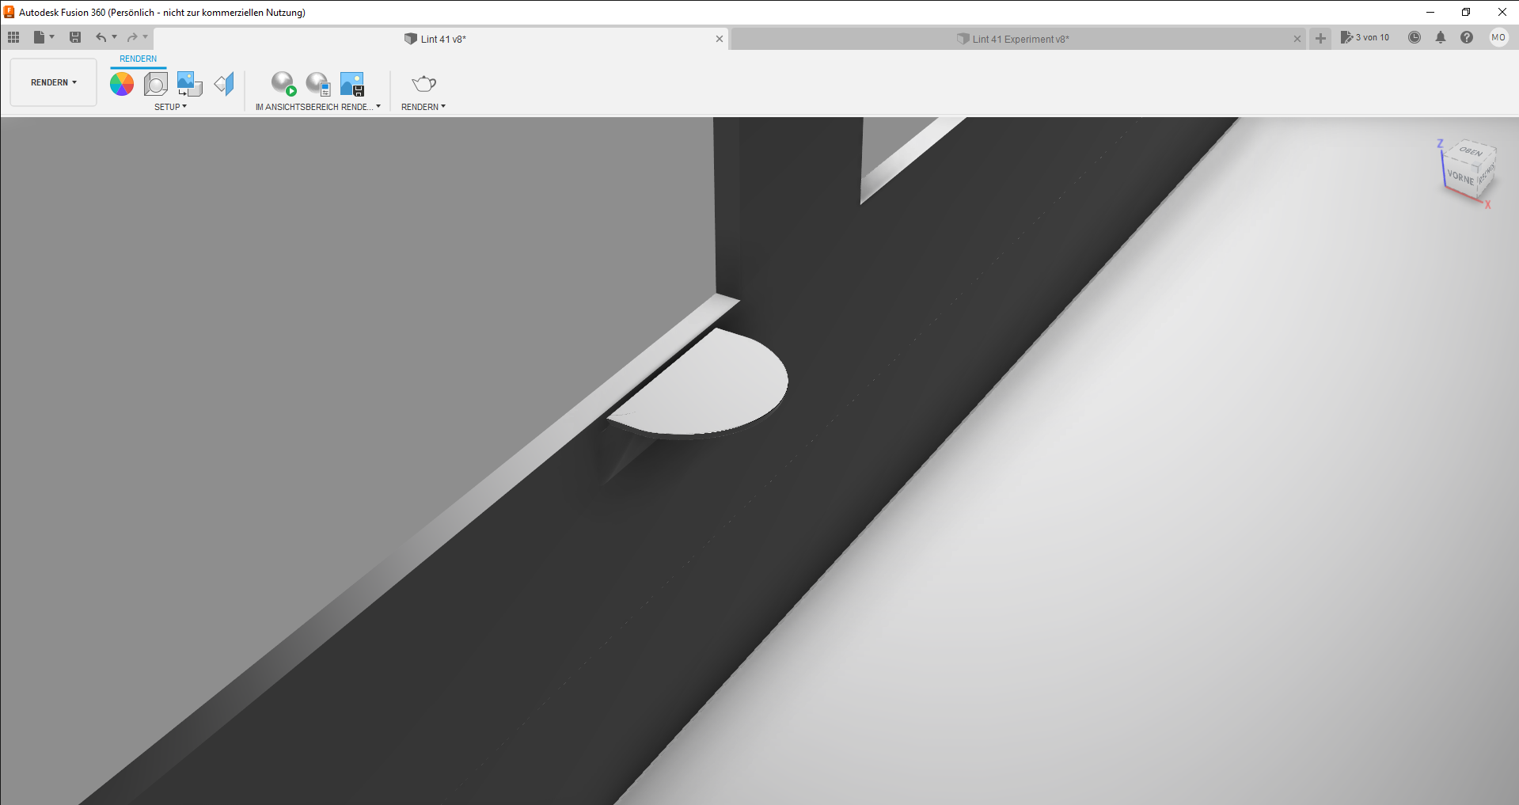
Task: Switch to the Lint 41 Experiment v8* tab
Action: click(1017, 39)
